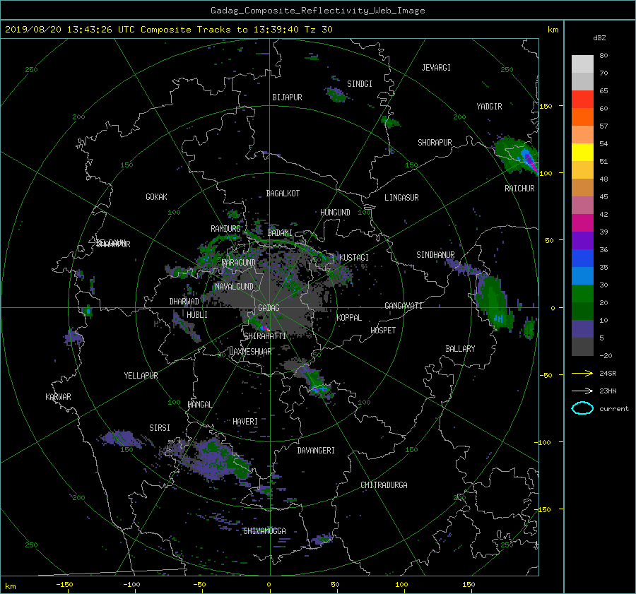Click the NARAGUND city label
The height and width of the screenshot is (594, 636).
[x=239, y=263]
